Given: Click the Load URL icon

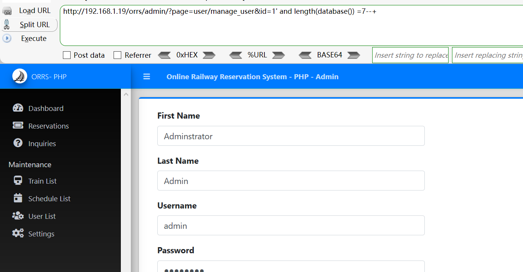Looking at the screenshot, I should 7,11.
